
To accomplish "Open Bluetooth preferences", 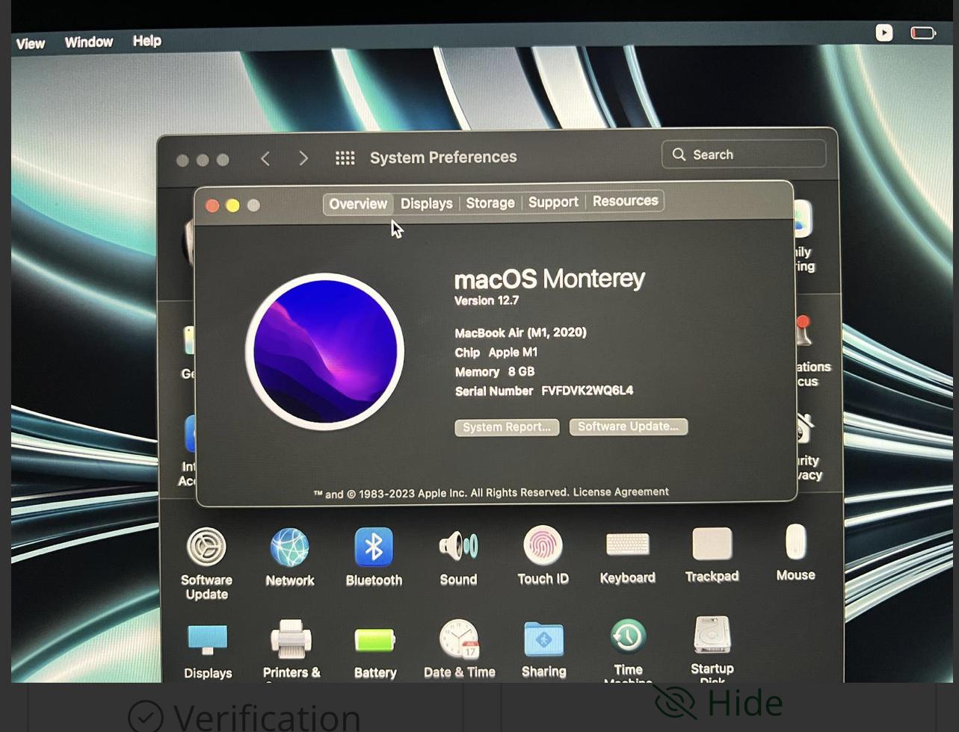I will [x=374, y=556].
